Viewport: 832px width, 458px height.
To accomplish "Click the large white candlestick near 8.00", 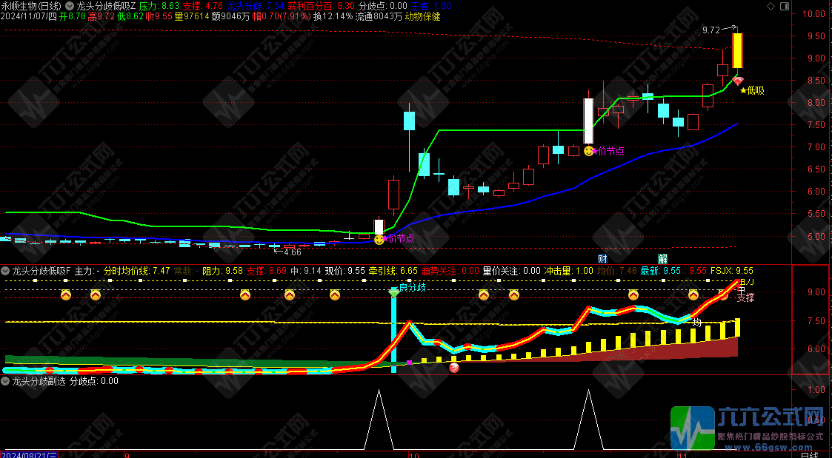I will click(x=588, y=121).
